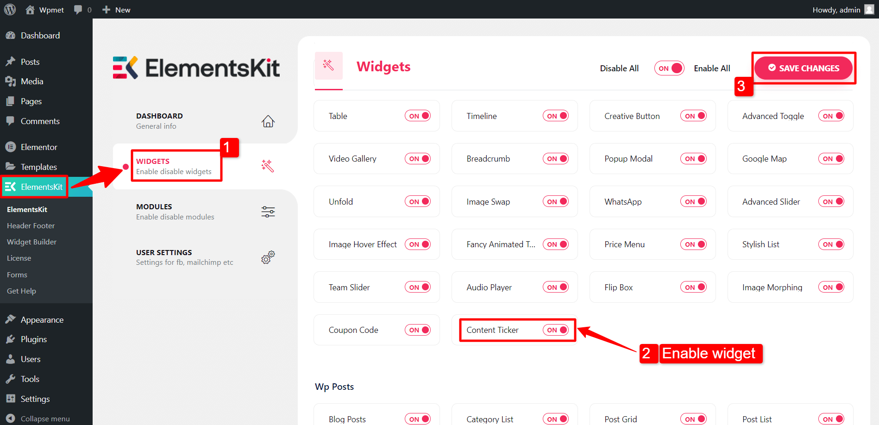Click the ElementsKit EK icon in sidebar
This screenshot has width=879, height=425.
pyautogui.click(x=11, y=187)
